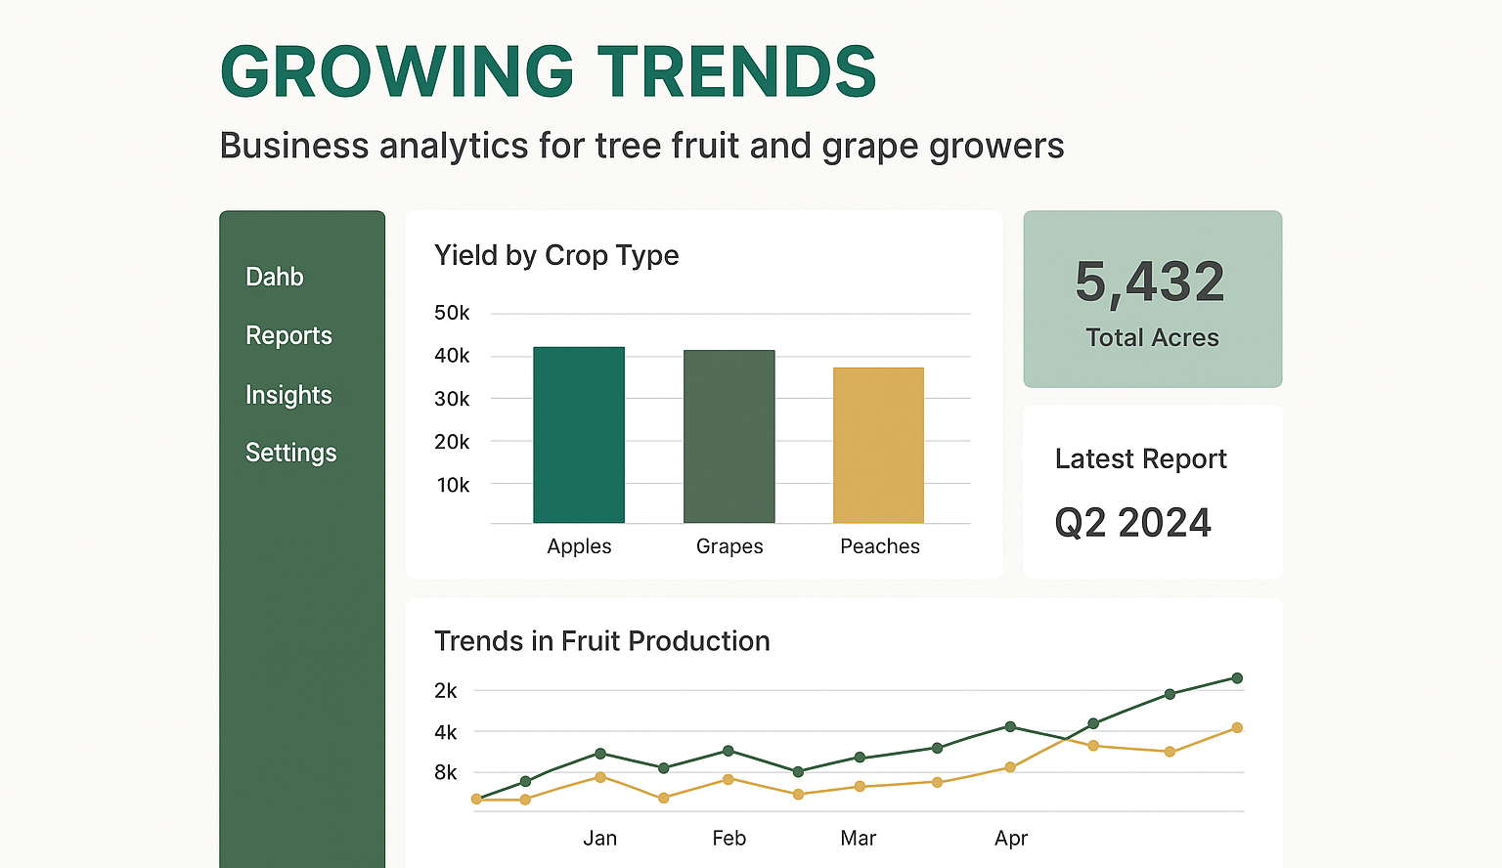Select the last yellow point on the trends line

(1237, 727)
